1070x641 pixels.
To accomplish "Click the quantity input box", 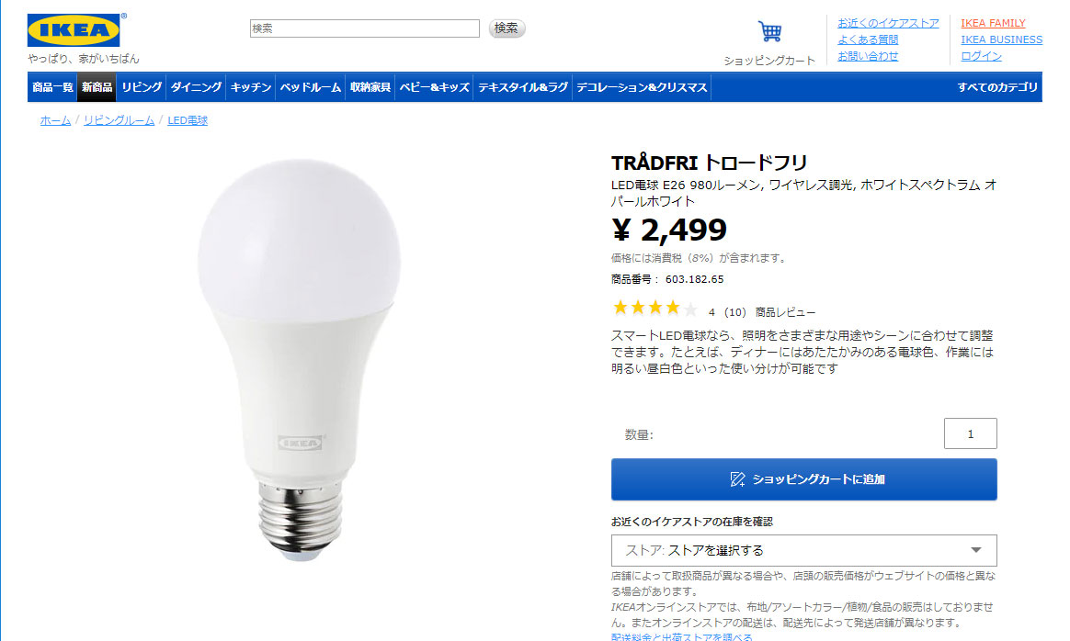I will (x=971, y=433).
